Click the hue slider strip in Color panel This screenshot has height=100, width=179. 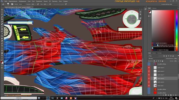(177, 30)
